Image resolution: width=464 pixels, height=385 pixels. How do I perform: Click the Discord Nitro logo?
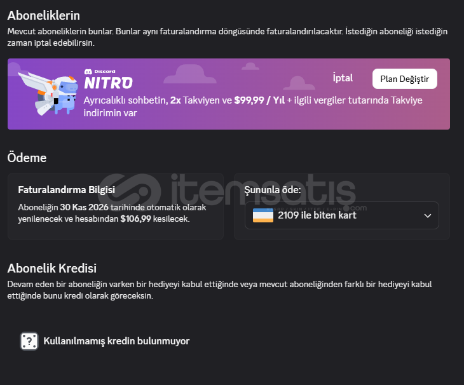(x=108, y=79)
